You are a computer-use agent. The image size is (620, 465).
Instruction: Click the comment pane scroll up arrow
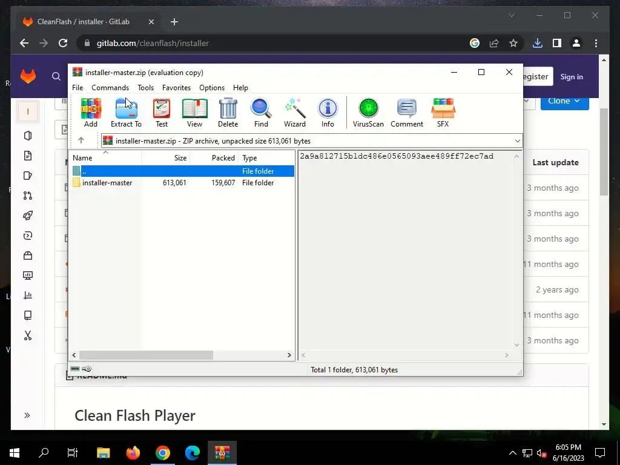(x=516, y=156)
